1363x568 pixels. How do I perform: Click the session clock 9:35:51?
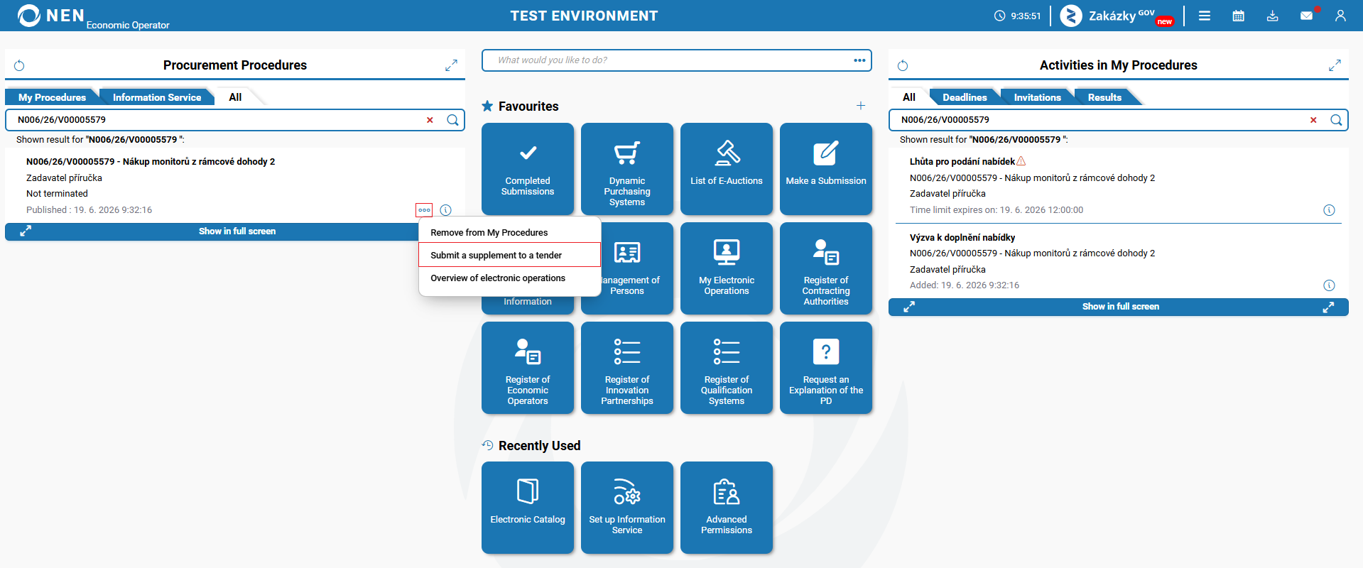tap(1018, 16)
